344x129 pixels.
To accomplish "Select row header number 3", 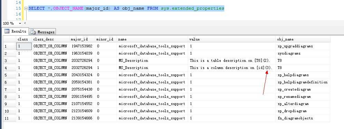I will pos(9,61).
